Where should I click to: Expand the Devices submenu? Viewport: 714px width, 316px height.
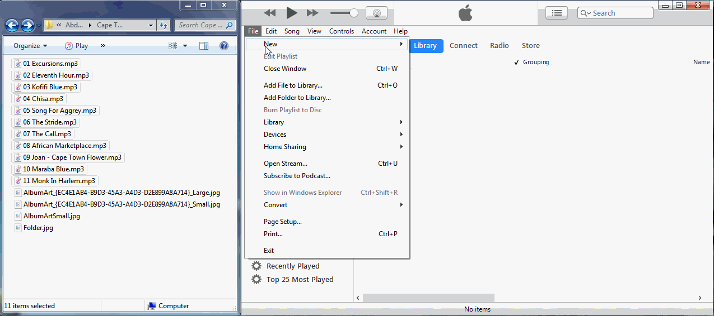click(327, 135)
